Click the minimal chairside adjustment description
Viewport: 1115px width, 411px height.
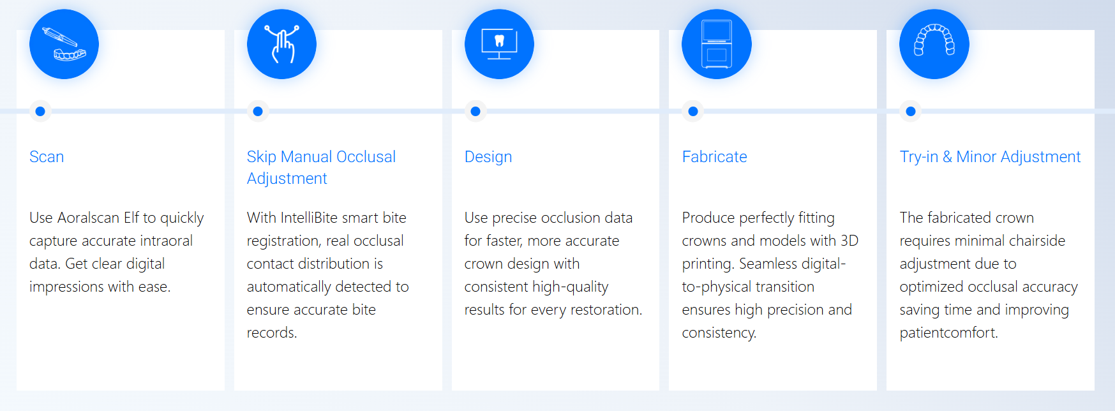[988, 275]
